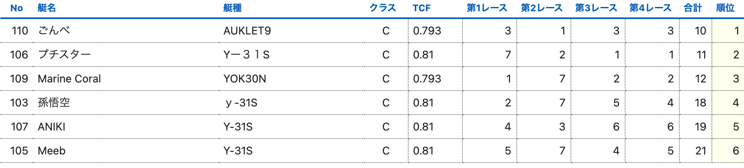Click the プチスター boat name
Screen dimensions: 744x168
(x=64, y=55)
